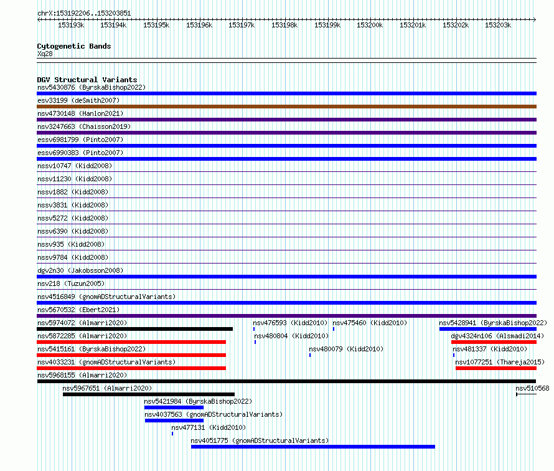This screenshot has height=471, width=554.
Task: Click the nsv5967651 (Almarri2020) black bar
Action: [x=149, y=394]
